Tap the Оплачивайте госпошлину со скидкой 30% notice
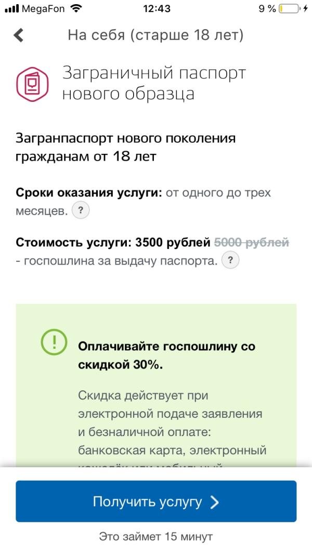Image resolution: width=312 pixels, height=554 pixels. [x=166, y=355]
